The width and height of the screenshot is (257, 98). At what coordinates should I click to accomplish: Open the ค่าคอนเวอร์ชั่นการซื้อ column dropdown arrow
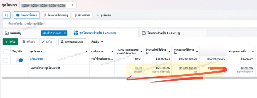(197, 52)
